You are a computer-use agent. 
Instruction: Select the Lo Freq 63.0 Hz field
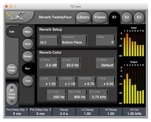click(71, 63)
